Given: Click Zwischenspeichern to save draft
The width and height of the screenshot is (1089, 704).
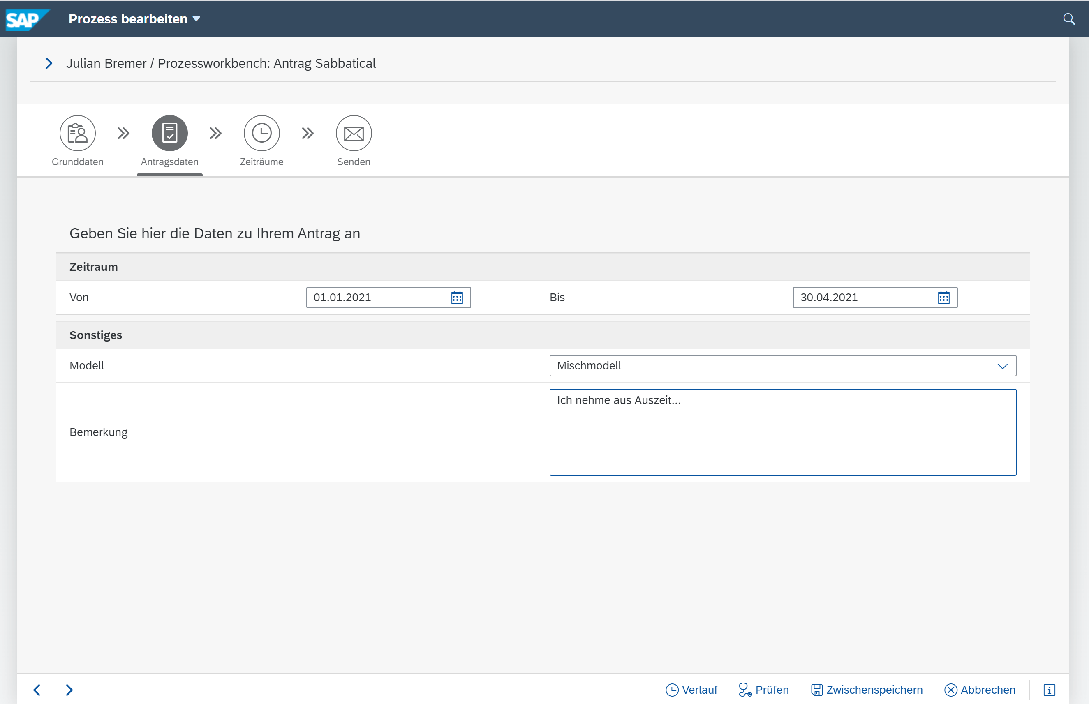Looking at the screenshot, I should click(867, 690).
